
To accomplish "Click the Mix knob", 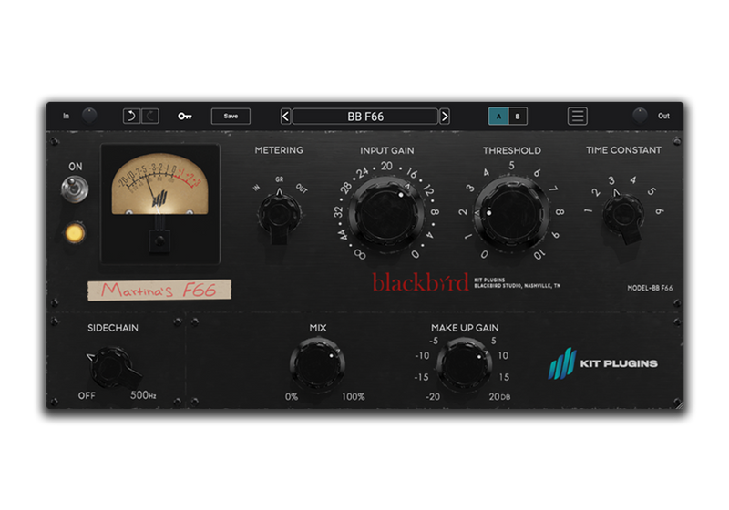I will pos(317,365).
